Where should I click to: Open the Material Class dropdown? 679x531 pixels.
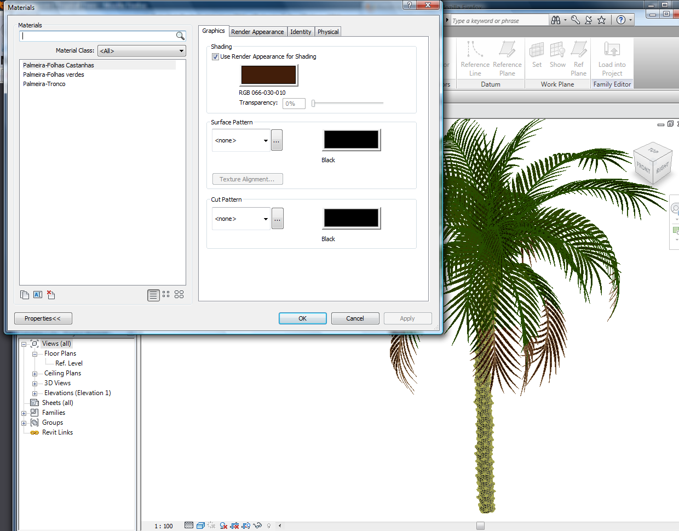click(x=141, y=51)
